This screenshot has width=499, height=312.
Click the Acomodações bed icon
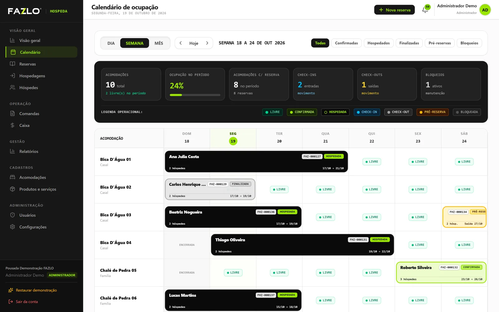[12, 177]
